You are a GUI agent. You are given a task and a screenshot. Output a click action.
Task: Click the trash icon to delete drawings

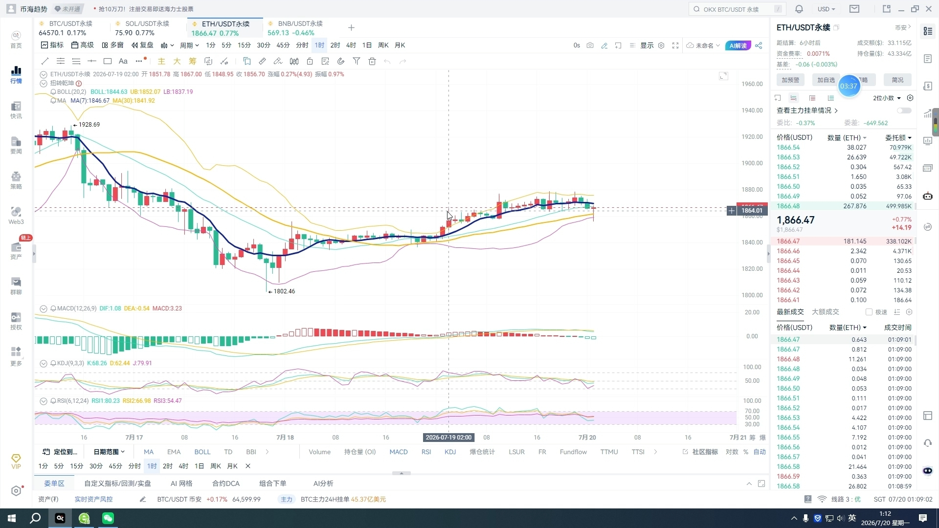tap(372, 61)
